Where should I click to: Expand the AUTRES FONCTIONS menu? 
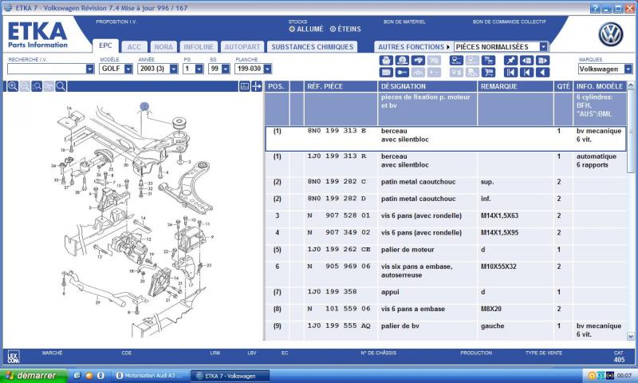[x=413, y=47]
